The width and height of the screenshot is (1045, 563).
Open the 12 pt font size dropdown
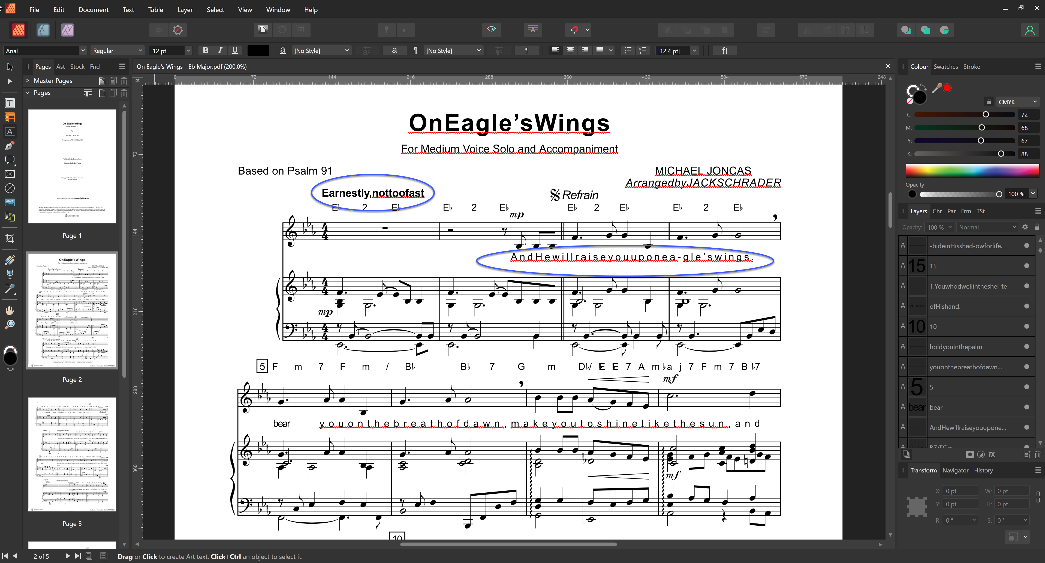click(x=188, y=51)
